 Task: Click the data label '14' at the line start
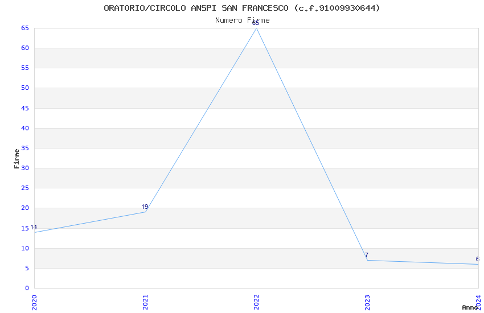[34, 227]
